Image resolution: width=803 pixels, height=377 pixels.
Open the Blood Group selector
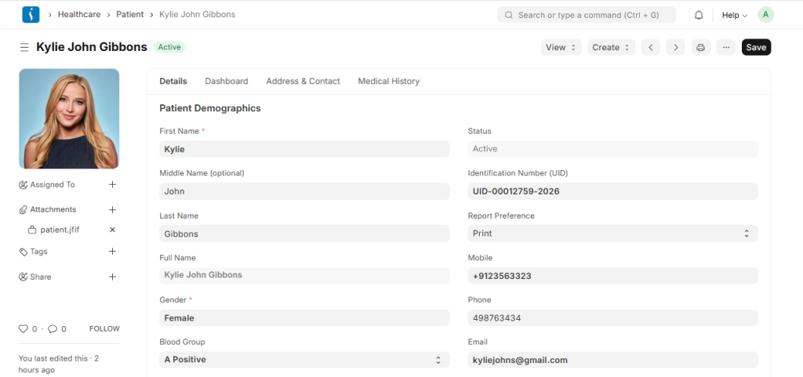coord(304,360)
